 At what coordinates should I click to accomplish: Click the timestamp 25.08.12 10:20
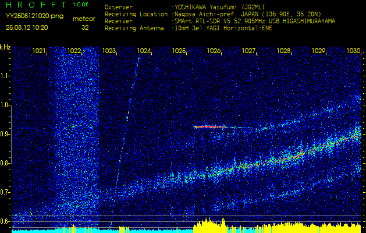tap(27, 27)
